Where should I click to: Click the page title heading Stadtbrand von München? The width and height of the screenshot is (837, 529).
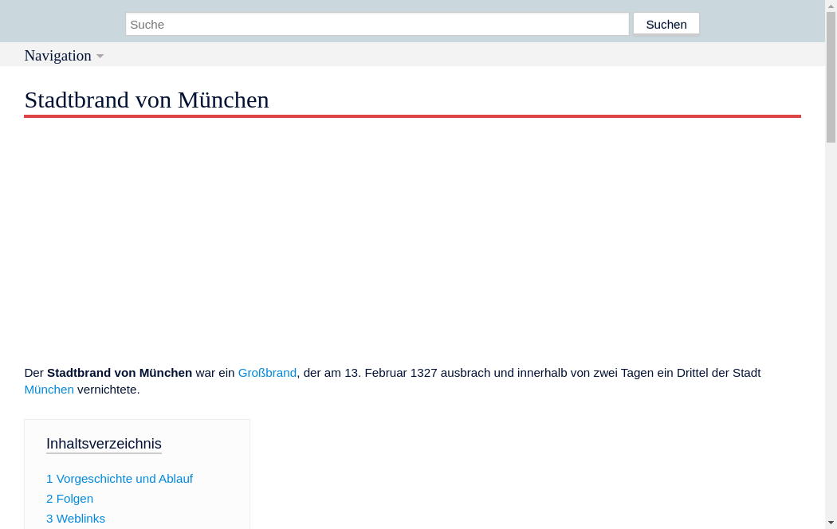tap(147, 100)
